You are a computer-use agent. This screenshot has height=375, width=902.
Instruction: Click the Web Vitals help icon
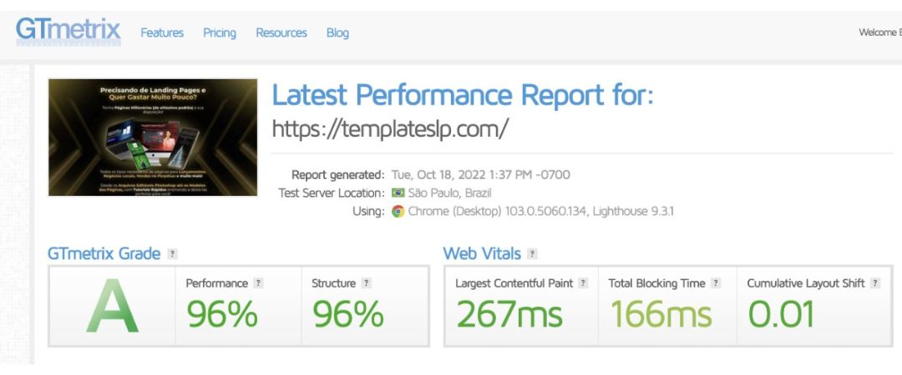532,254
